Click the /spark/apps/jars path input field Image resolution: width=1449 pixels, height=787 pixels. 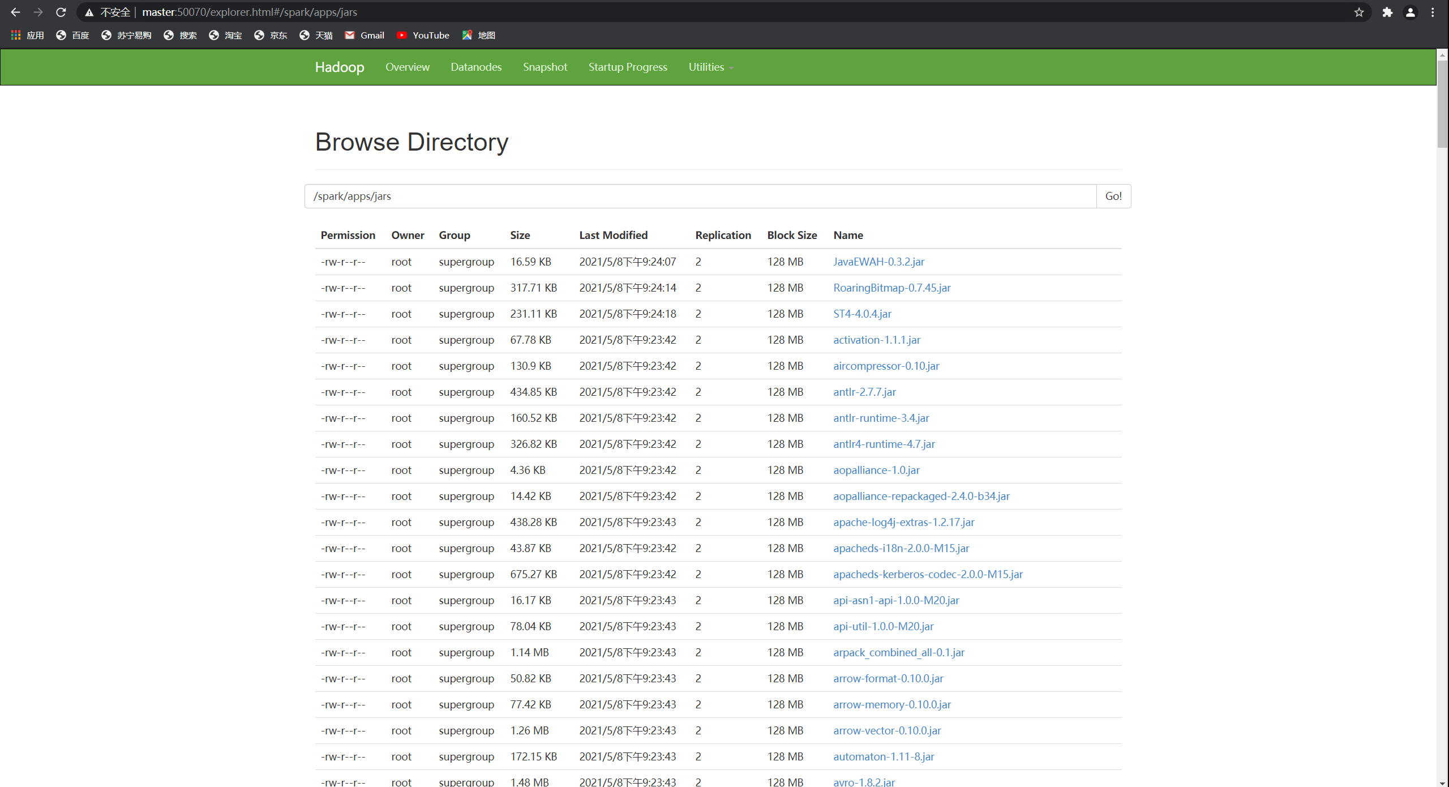pos(700,196)
